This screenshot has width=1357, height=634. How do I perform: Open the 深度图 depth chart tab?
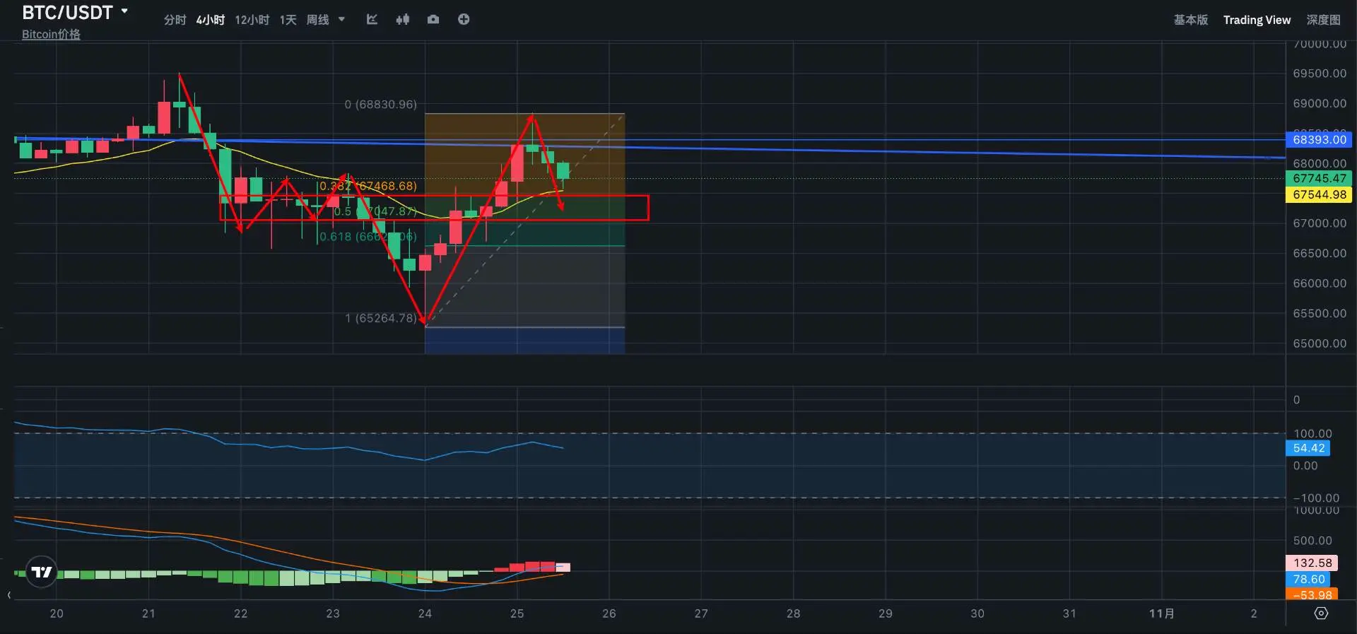[1323, 20]
